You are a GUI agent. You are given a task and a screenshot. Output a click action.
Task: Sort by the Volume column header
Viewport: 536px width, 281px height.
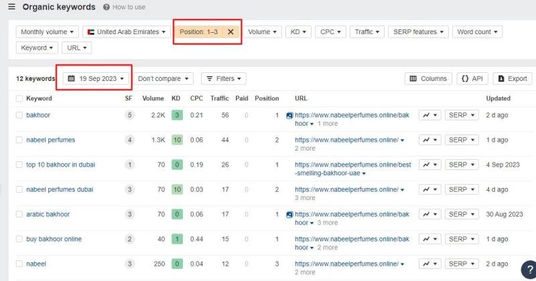point(153,98)
